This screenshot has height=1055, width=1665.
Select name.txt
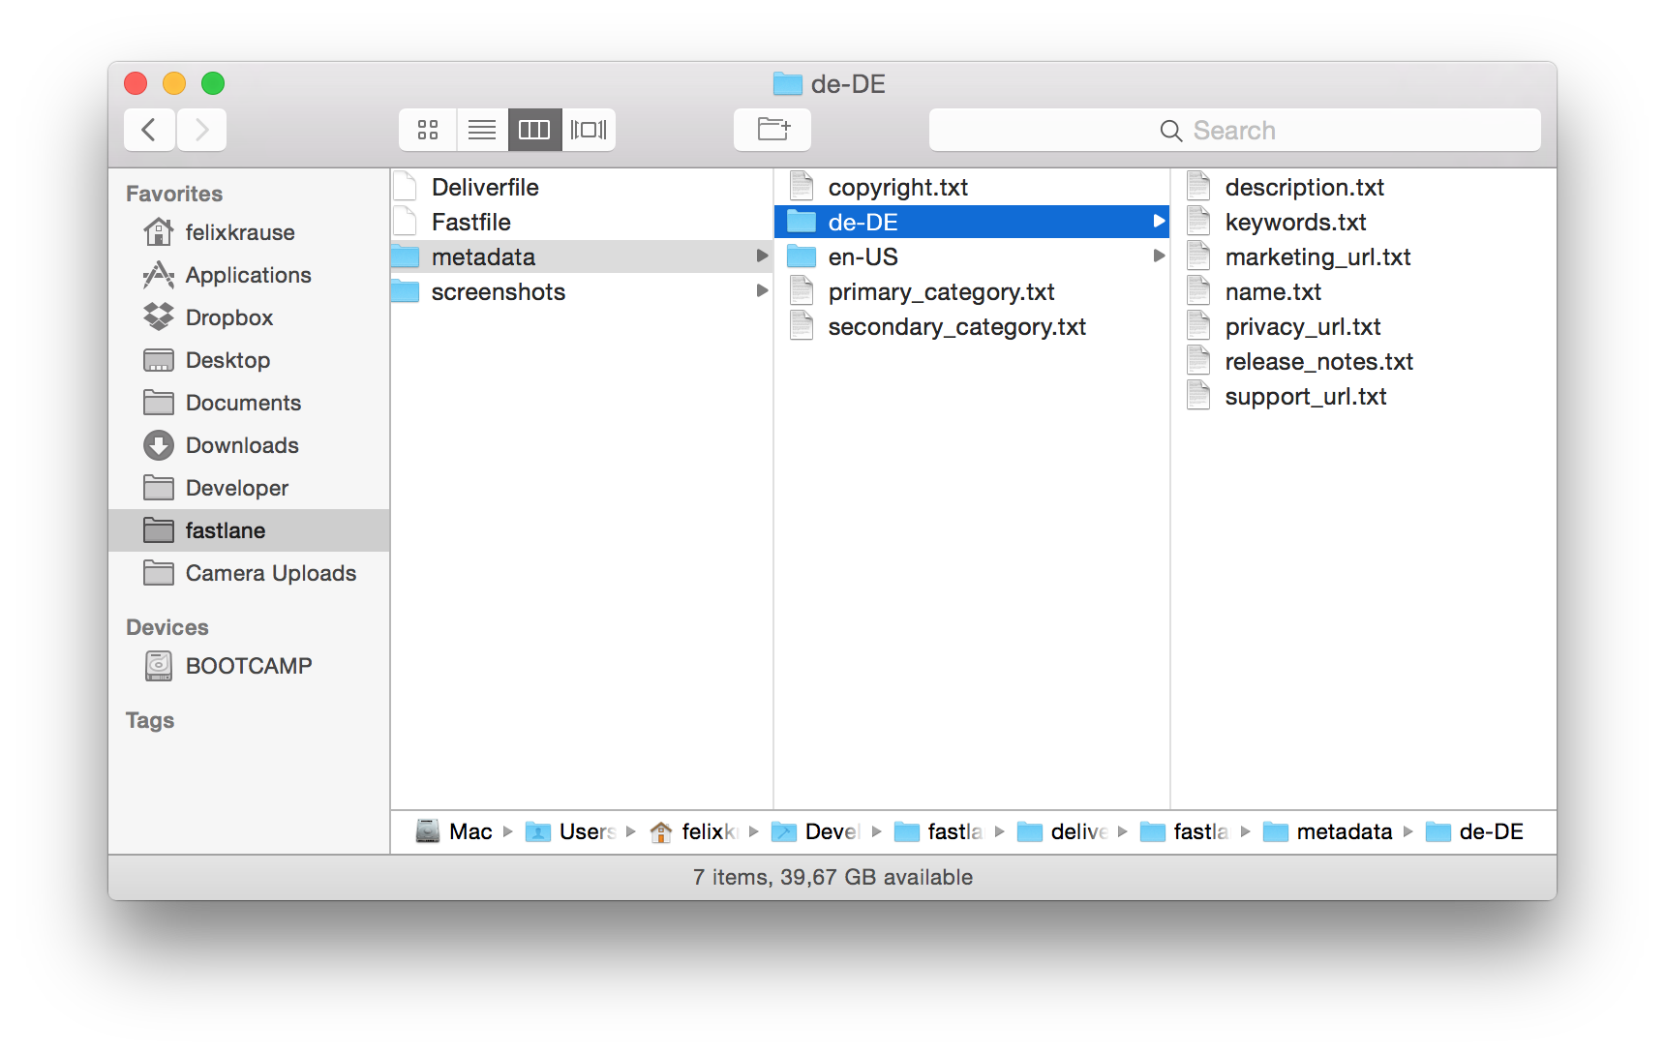click(x=1363, y=291)
